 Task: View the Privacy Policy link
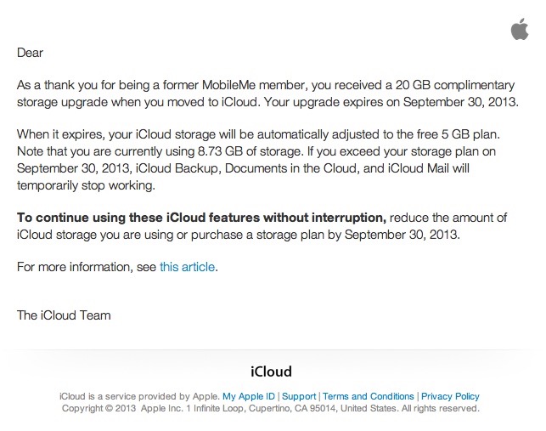click(x=450, y=396)
